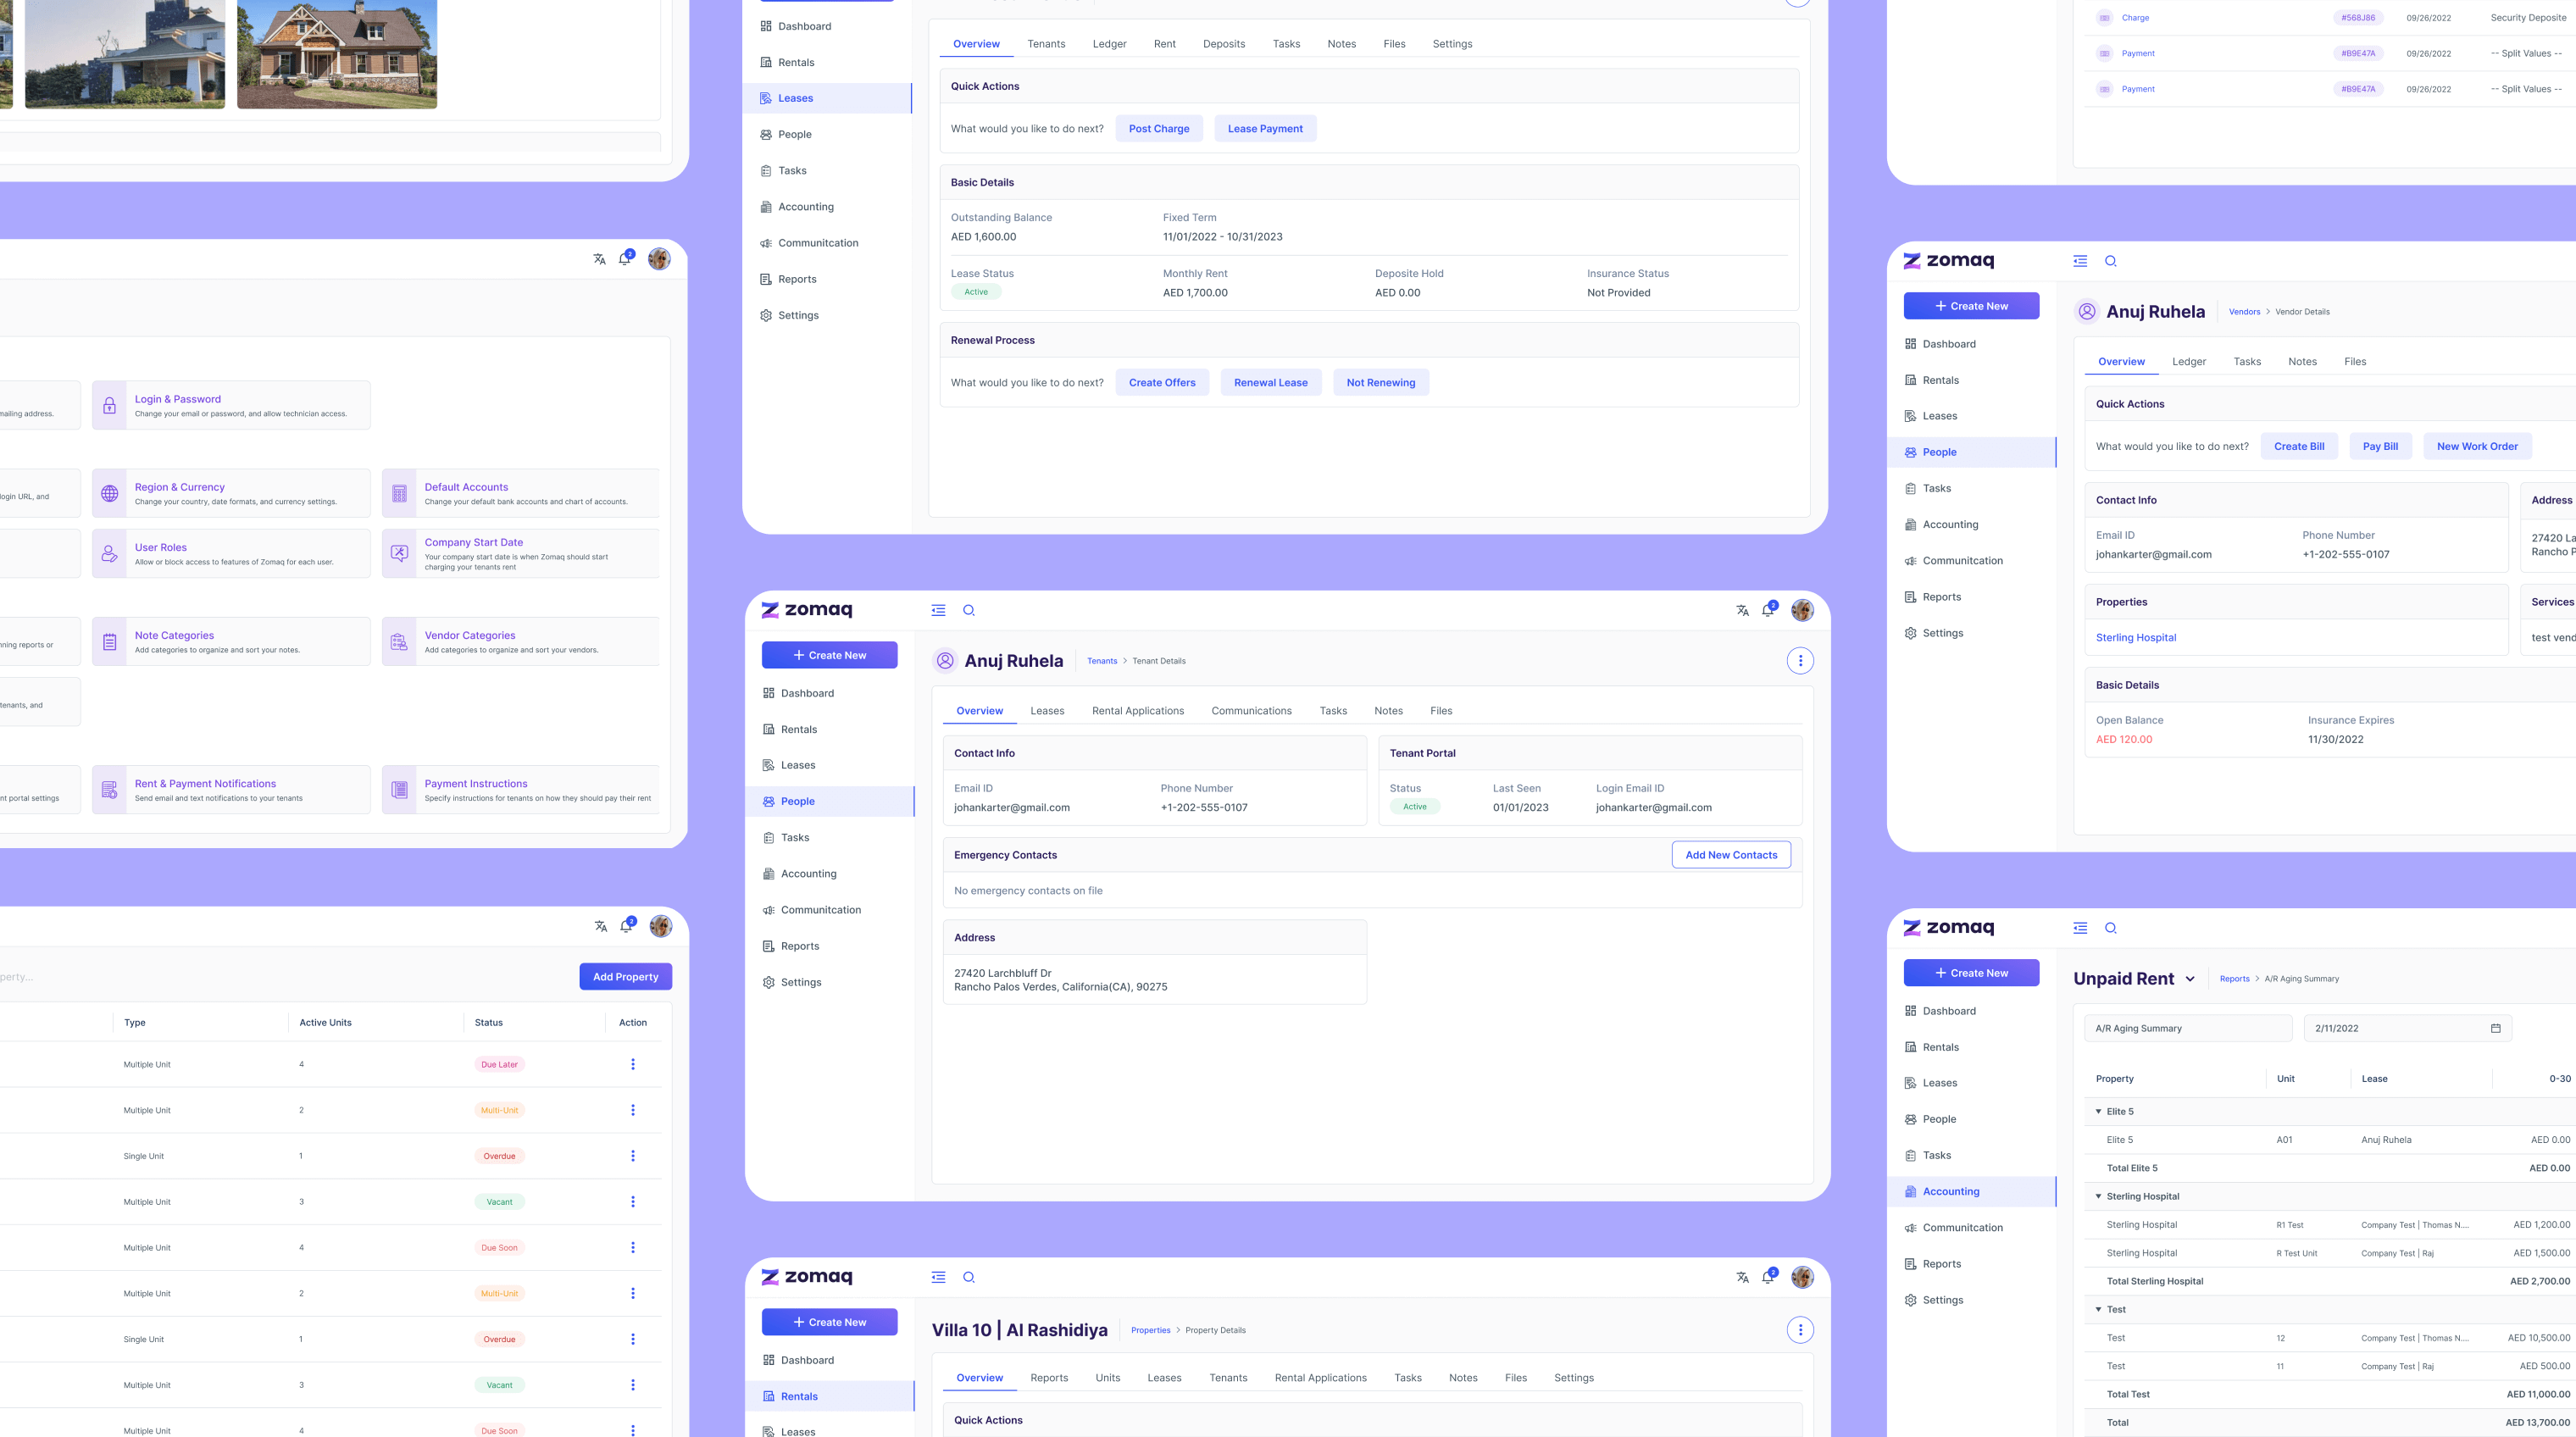Open Units tab in Villa 10 window
This screenshot has width=2576, height=1437.
pos(1108,1378)
